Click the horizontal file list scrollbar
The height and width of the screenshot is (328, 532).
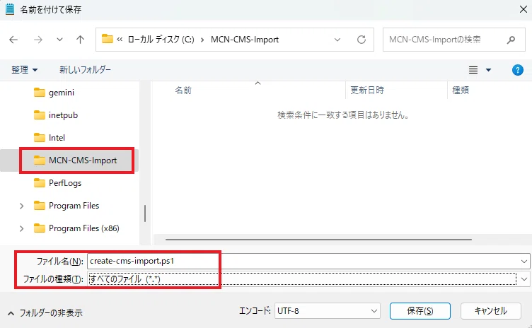coord(318,240)
